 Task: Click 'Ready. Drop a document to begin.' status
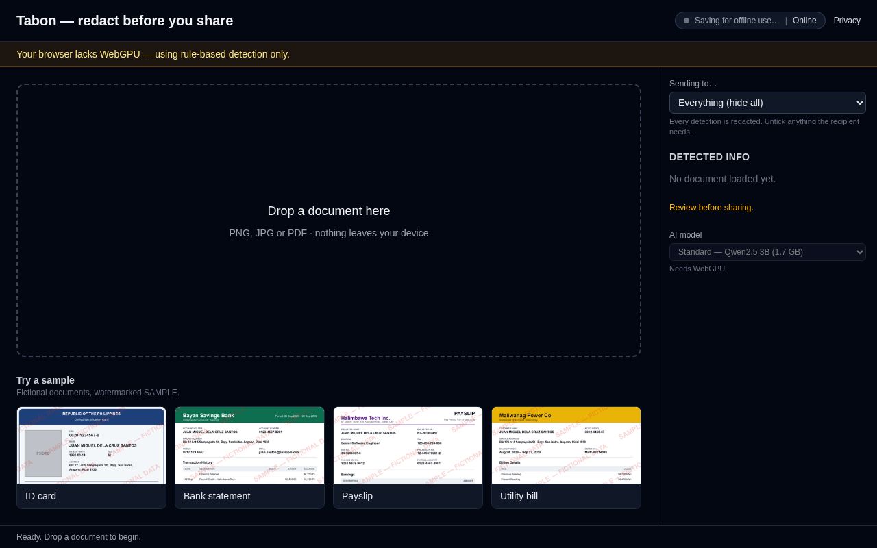[x=79, y=537]
